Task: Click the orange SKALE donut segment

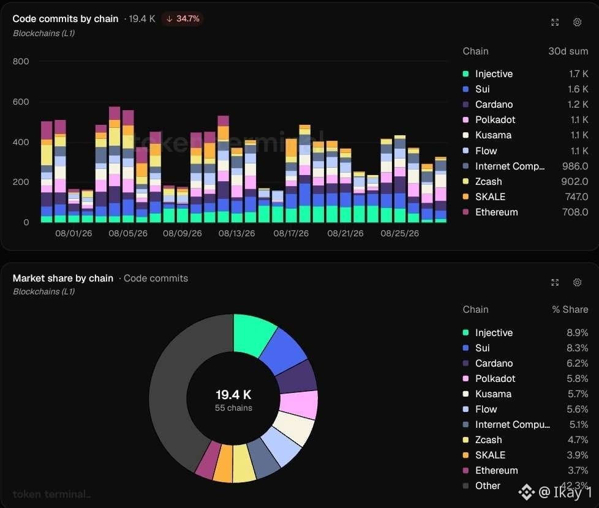Action: 224,463
